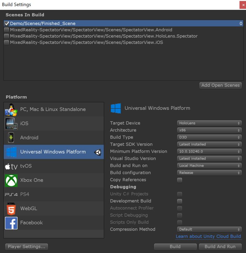This screenshot has width=246, height=253.
Task: Click the WebGL HTML5 icon
Action: coord(11,208)
